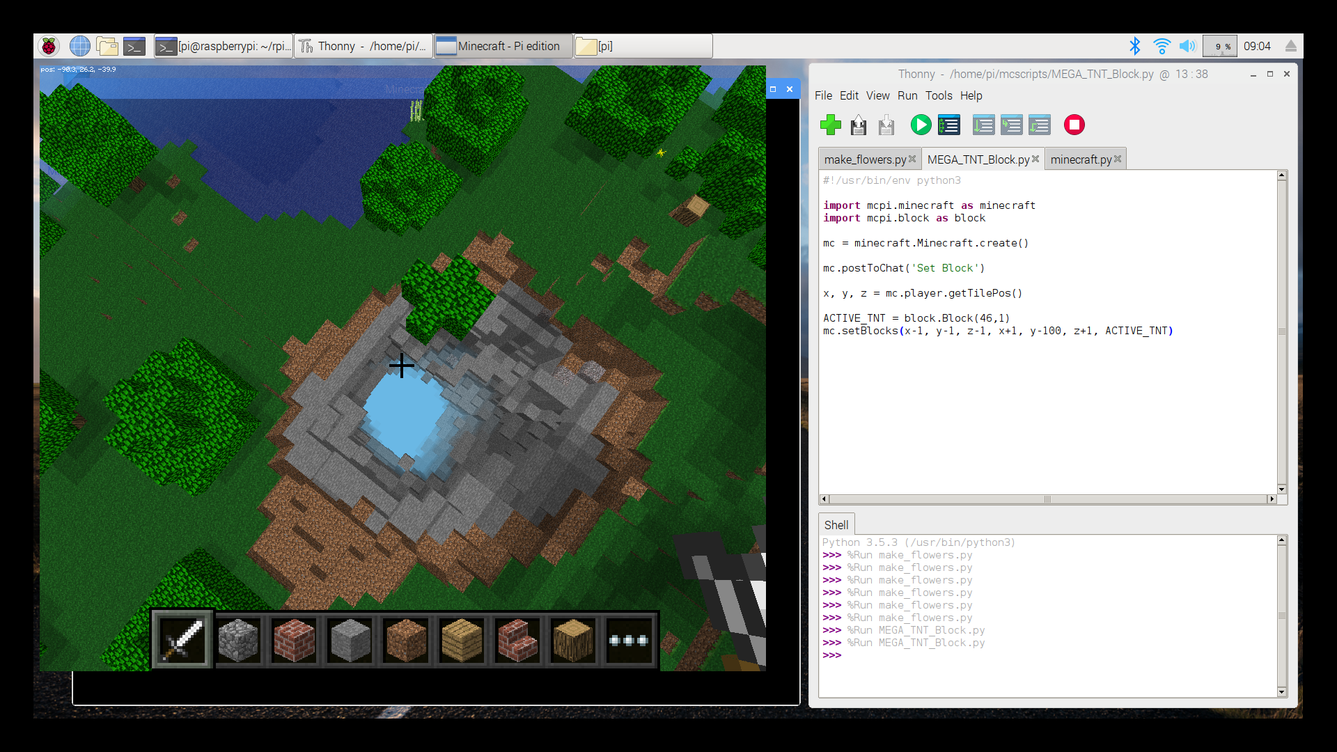Image resolution: width=1337 pixels, height=752 pixels.
Task: Click the Step Over debug icon
Action: pyautogui.click(x=983, y=125)
